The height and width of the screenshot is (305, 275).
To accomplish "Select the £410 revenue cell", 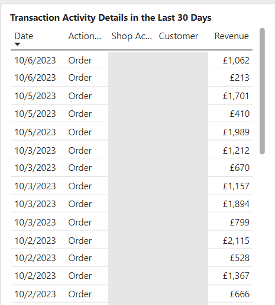I will coord(240,114).
